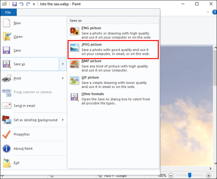The height and width of the screenshot is (179, 217).
Task: Click the zoom slider handle
Action: click(190, 175)
